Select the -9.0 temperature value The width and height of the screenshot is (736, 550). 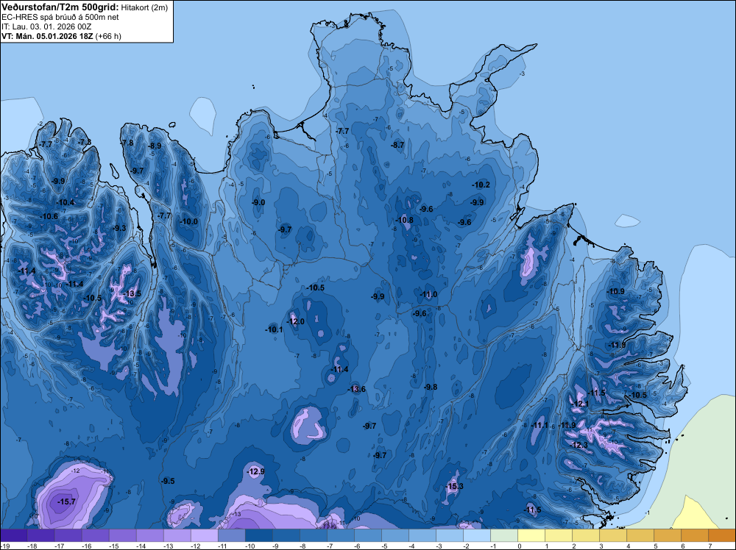pyautogui.click(x=258, y=202)
